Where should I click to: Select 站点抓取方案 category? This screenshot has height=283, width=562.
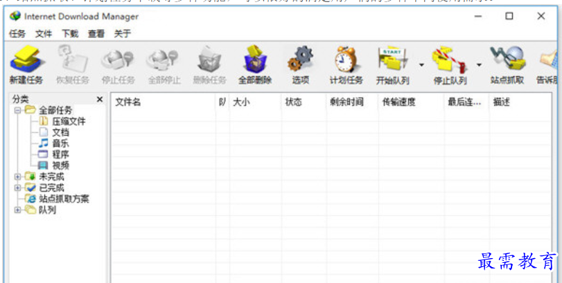point(64,199)
